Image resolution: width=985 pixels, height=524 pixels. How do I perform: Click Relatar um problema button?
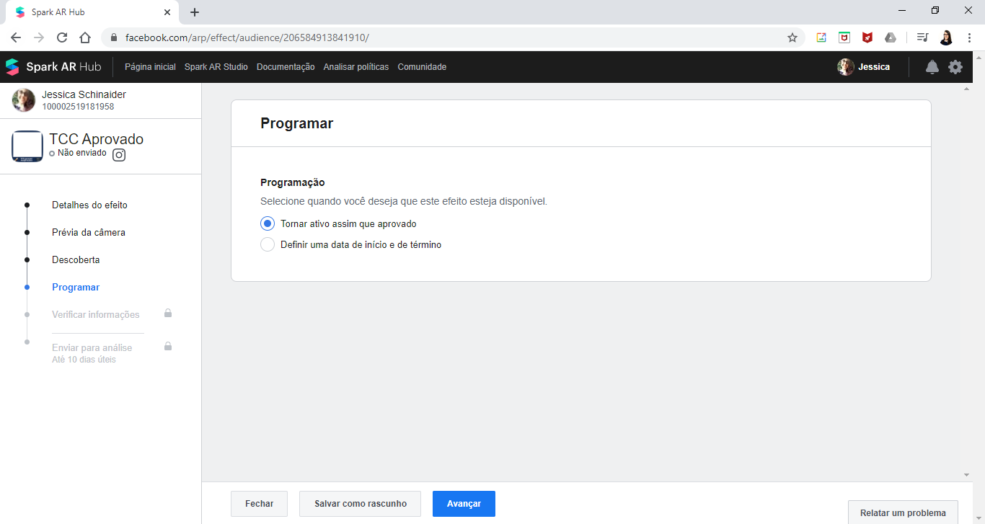[x=903, y=512]
